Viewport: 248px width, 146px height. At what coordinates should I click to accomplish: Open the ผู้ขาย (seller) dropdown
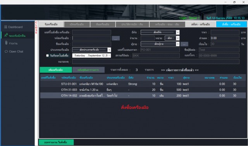click(x=160, y=44)
